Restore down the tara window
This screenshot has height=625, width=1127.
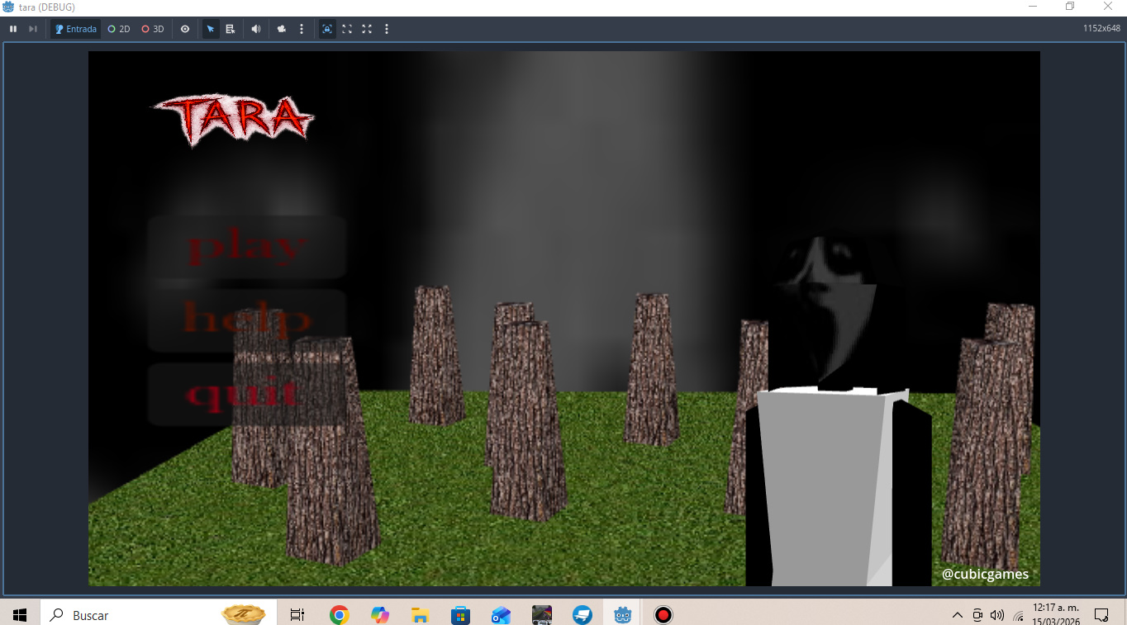click(x=1070, y=7)
